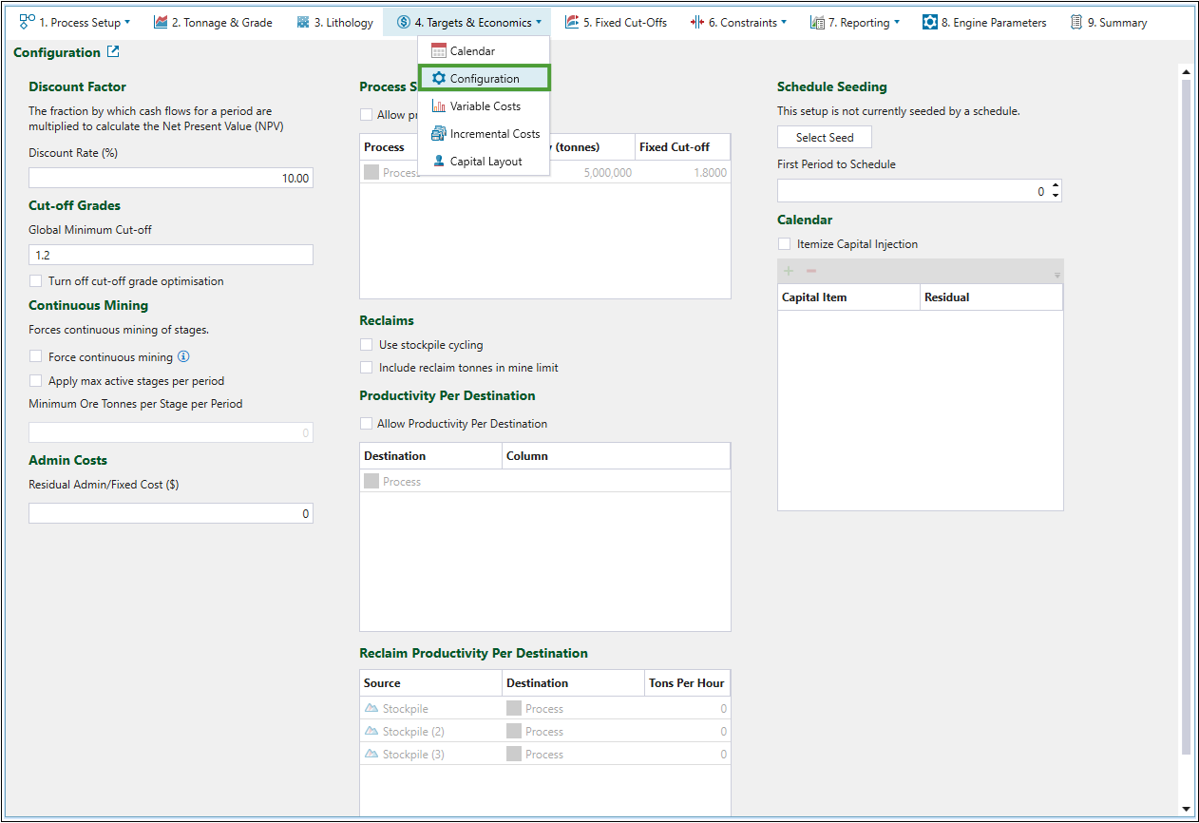The image size is (1199, 823).
Task: Click the red minus icon above Capital Item
Action: click(x=811, y=271)
